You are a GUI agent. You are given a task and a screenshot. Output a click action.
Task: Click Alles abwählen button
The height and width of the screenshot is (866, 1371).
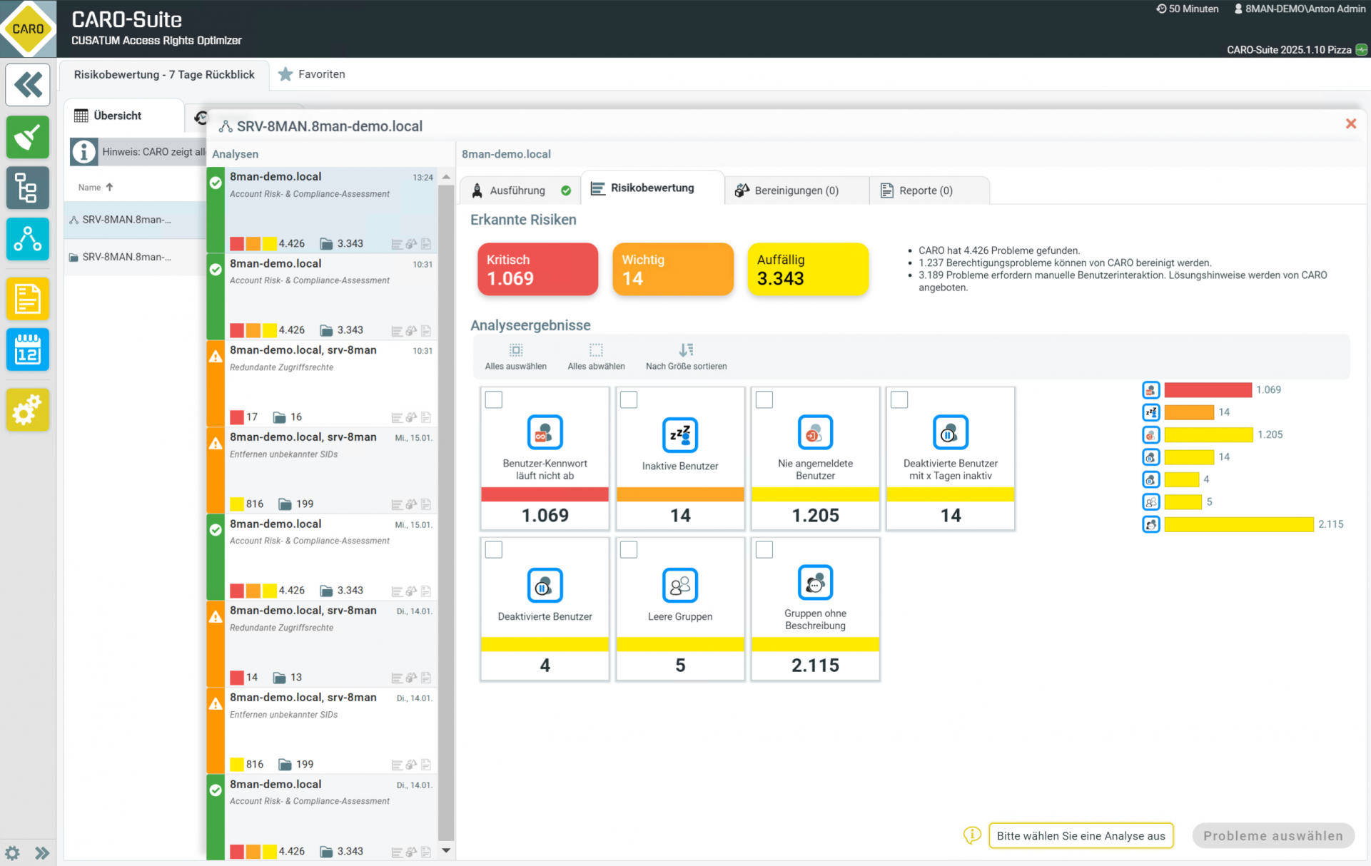pyautogui.click(x=596, y=356)
